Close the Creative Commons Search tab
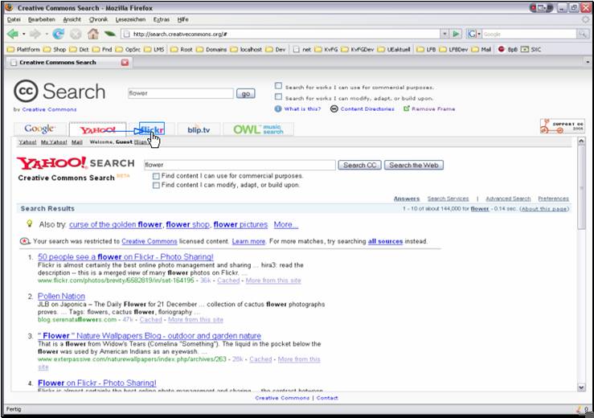Viewport: 594px width, 418px height. click(x=125, y=63)
